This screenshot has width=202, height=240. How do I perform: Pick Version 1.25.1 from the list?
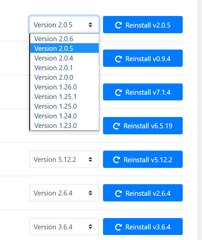64,97
